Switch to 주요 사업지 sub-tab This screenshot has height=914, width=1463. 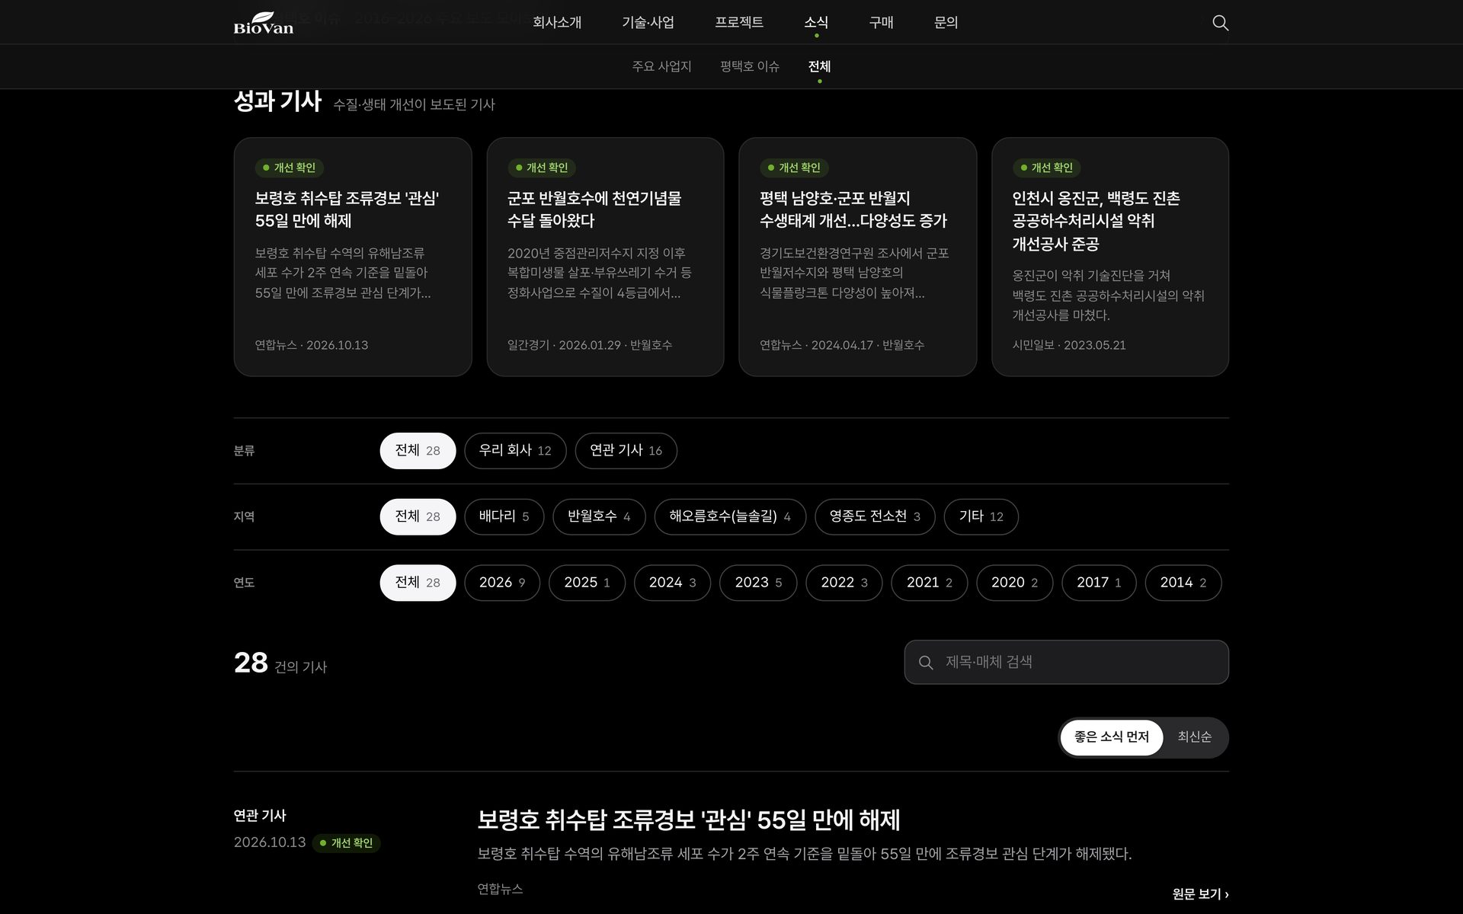click(x=661, y=66)
